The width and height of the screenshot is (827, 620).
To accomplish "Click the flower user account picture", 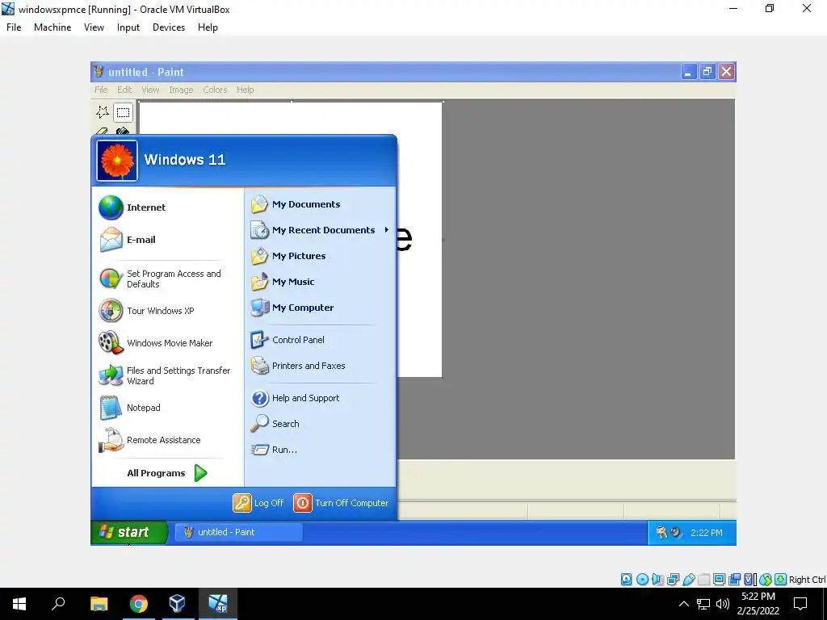I will point(117,161).
